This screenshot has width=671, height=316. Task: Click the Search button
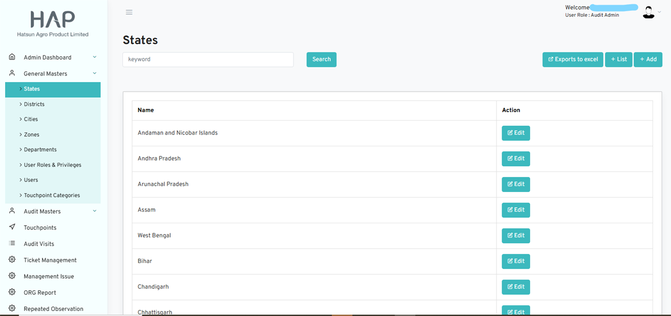(x=321, y=59)
